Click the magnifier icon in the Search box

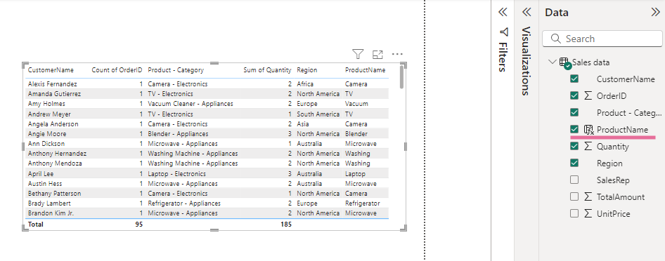pyautogui.click(x=555, y=39)
